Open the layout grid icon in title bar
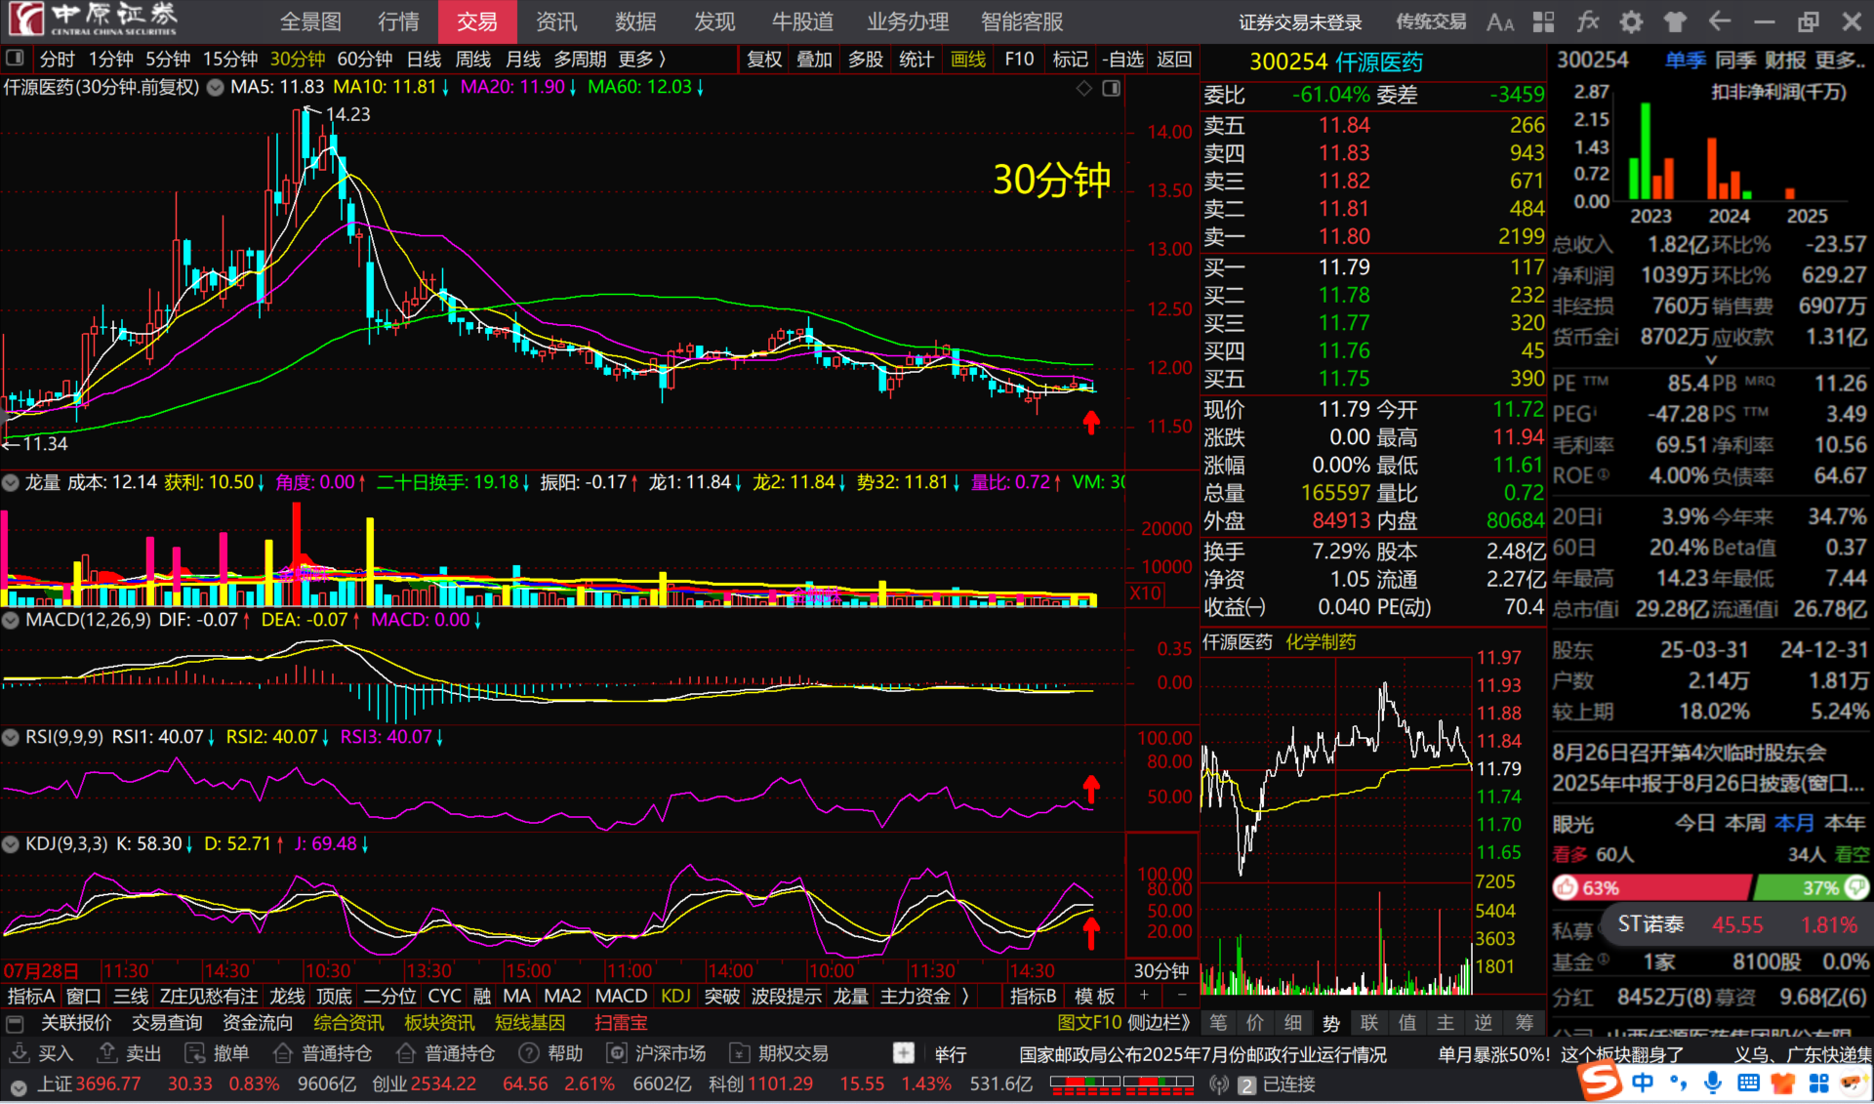This screenshot has width=1874, height=1104. click(1544, 21)
